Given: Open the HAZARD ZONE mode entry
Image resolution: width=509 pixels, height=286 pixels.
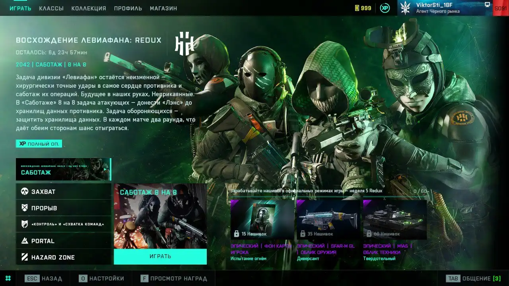Looking at the screenshot, I should click(64, 257).
